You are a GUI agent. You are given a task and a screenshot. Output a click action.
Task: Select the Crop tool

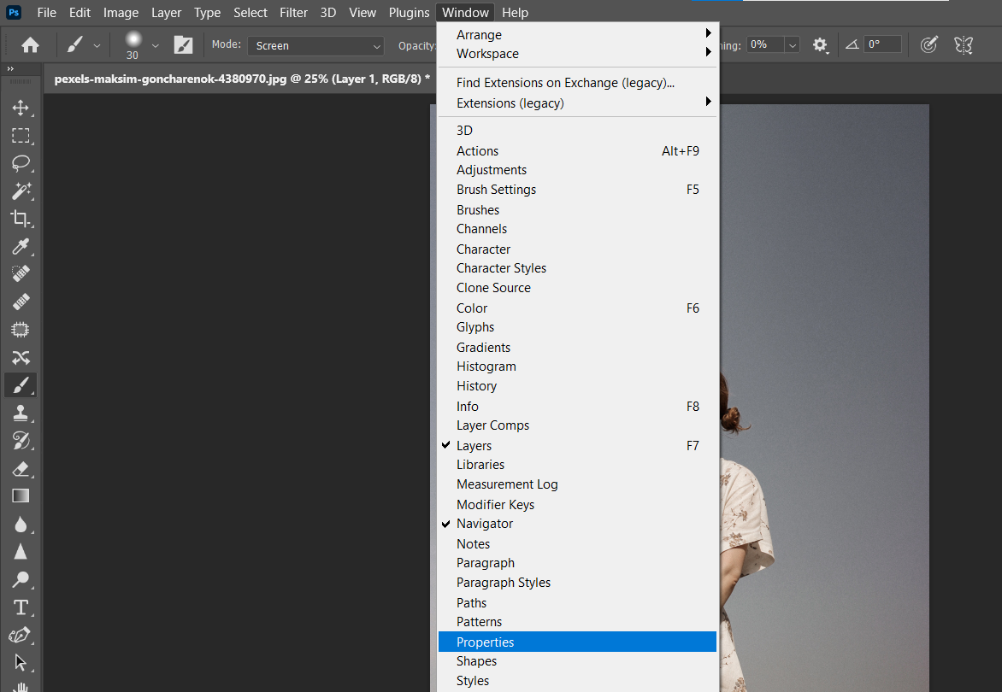21,219
